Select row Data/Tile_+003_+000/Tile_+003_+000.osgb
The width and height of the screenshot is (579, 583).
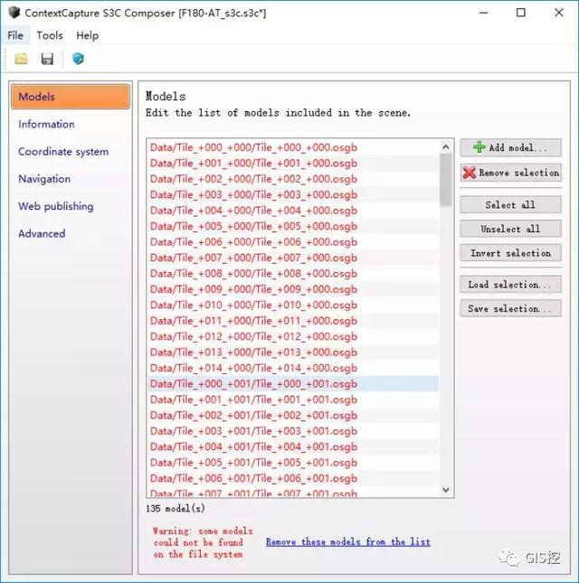(293, 195)
